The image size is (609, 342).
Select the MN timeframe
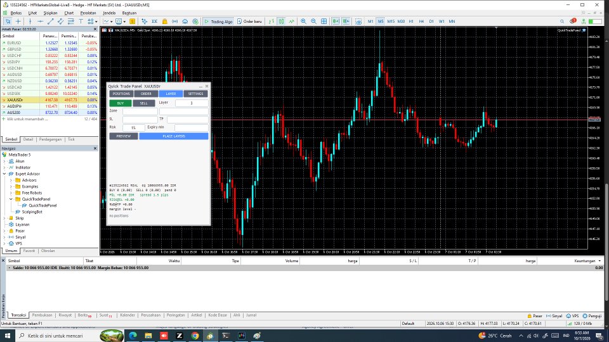[x=452, y=22]
